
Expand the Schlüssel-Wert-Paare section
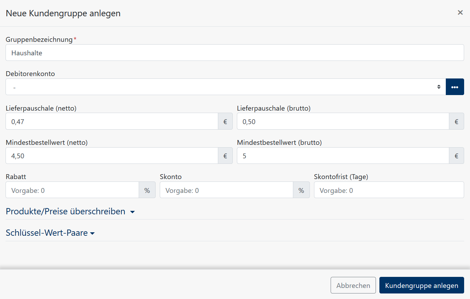(x=50, y=233)
